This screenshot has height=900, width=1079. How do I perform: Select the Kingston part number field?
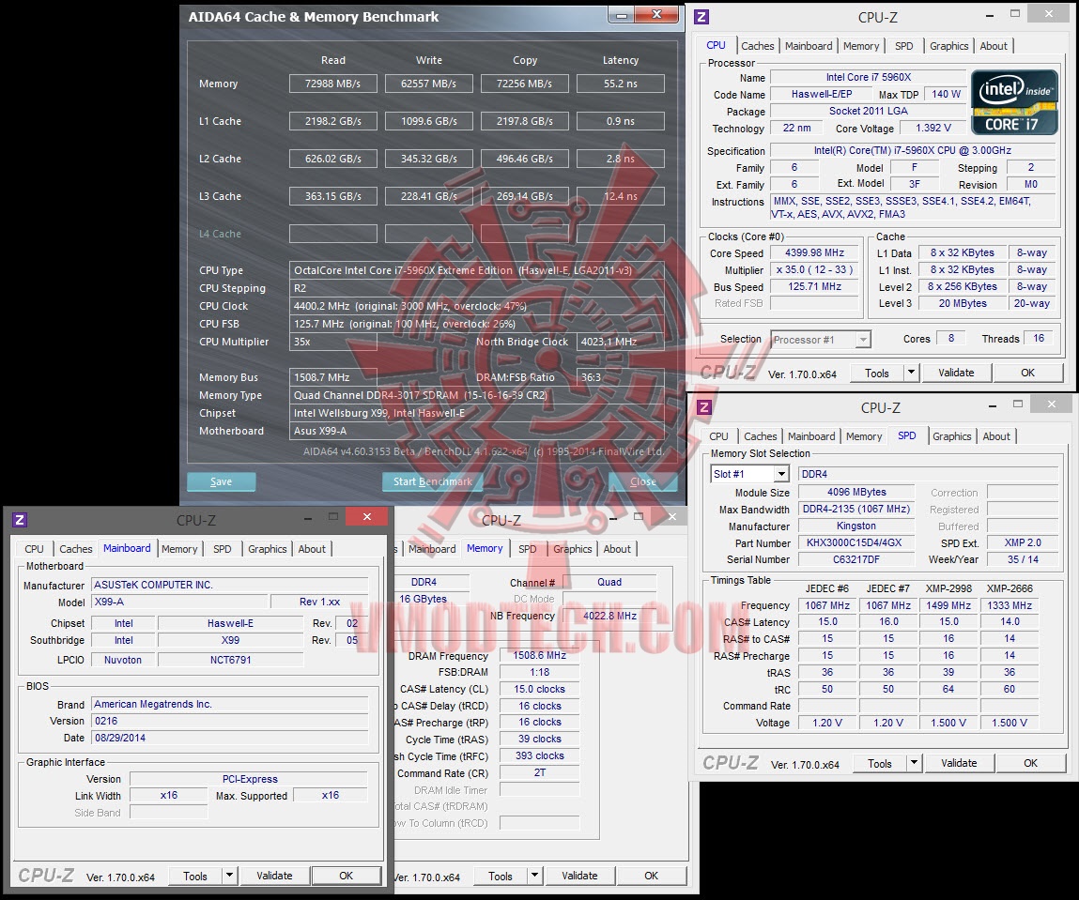(855, 542)
